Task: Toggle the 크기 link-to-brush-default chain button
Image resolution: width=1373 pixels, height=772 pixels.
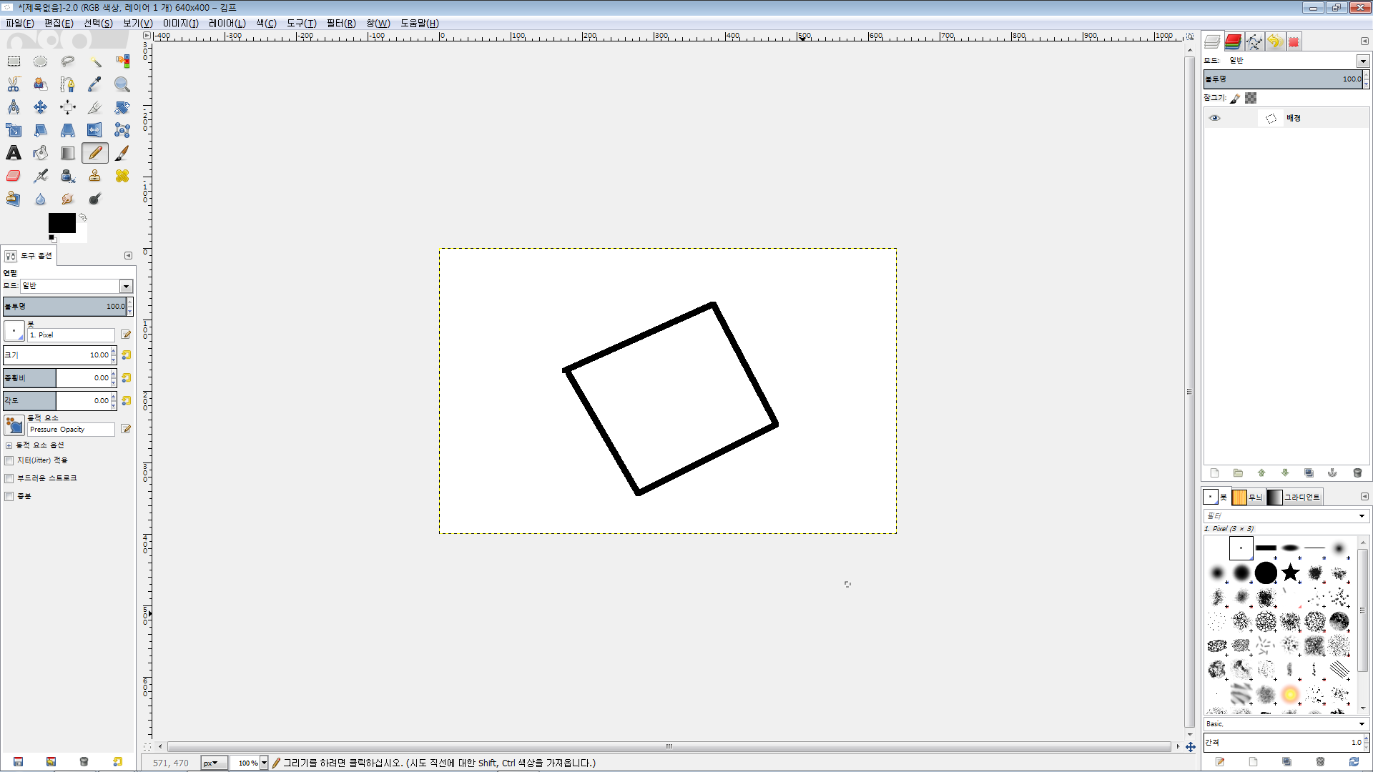Action: tap(127, 355)
